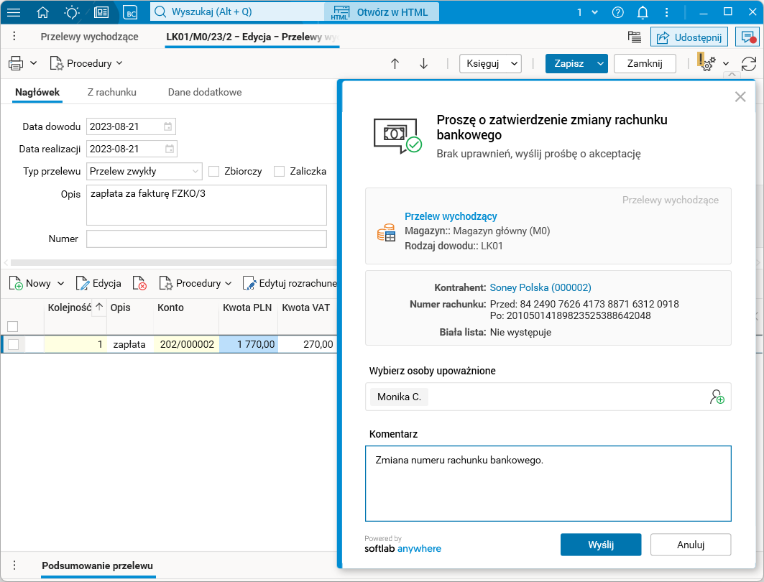
Task: Check the Zaliczka checkbox
Action: pos(279,172)
